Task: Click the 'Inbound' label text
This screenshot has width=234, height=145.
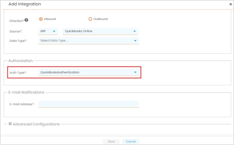Action: 50,19
